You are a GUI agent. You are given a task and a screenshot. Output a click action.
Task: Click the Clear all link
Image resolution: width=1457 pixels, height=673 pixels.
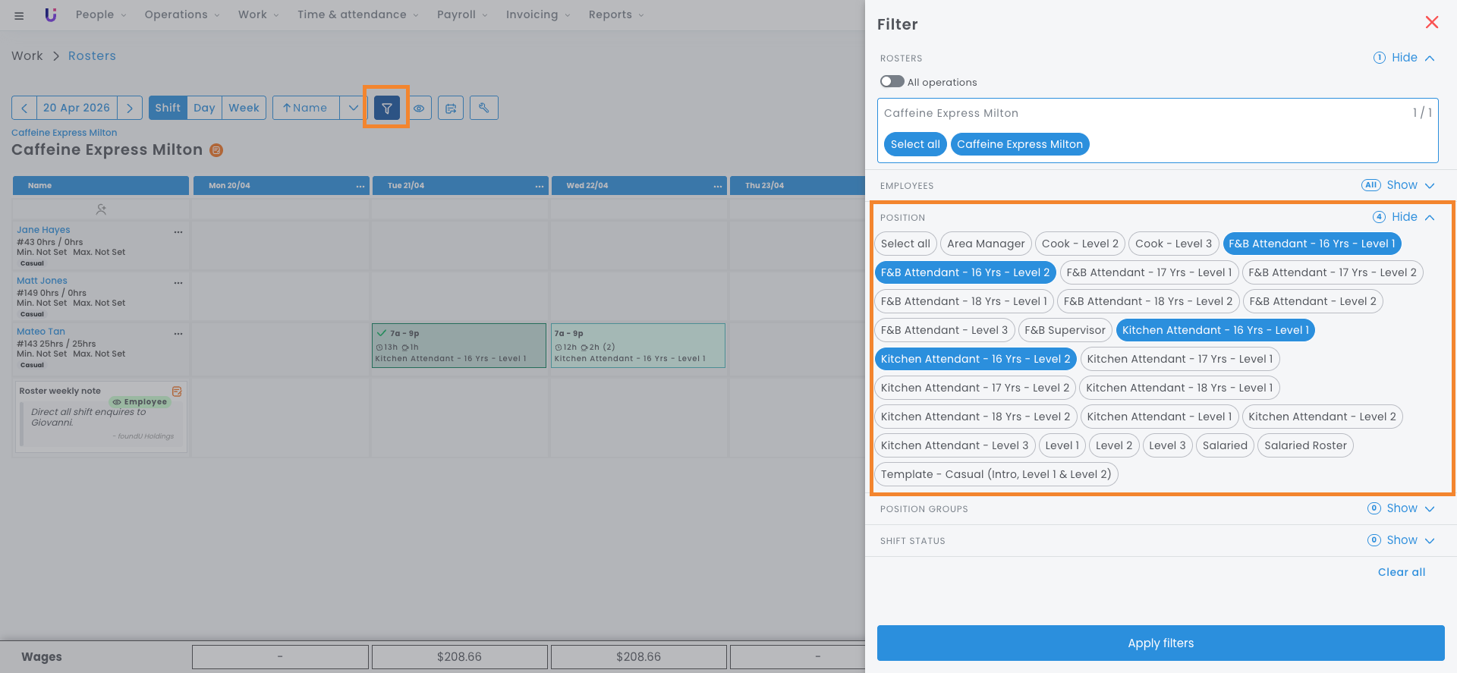click(x=1401, y=572)
